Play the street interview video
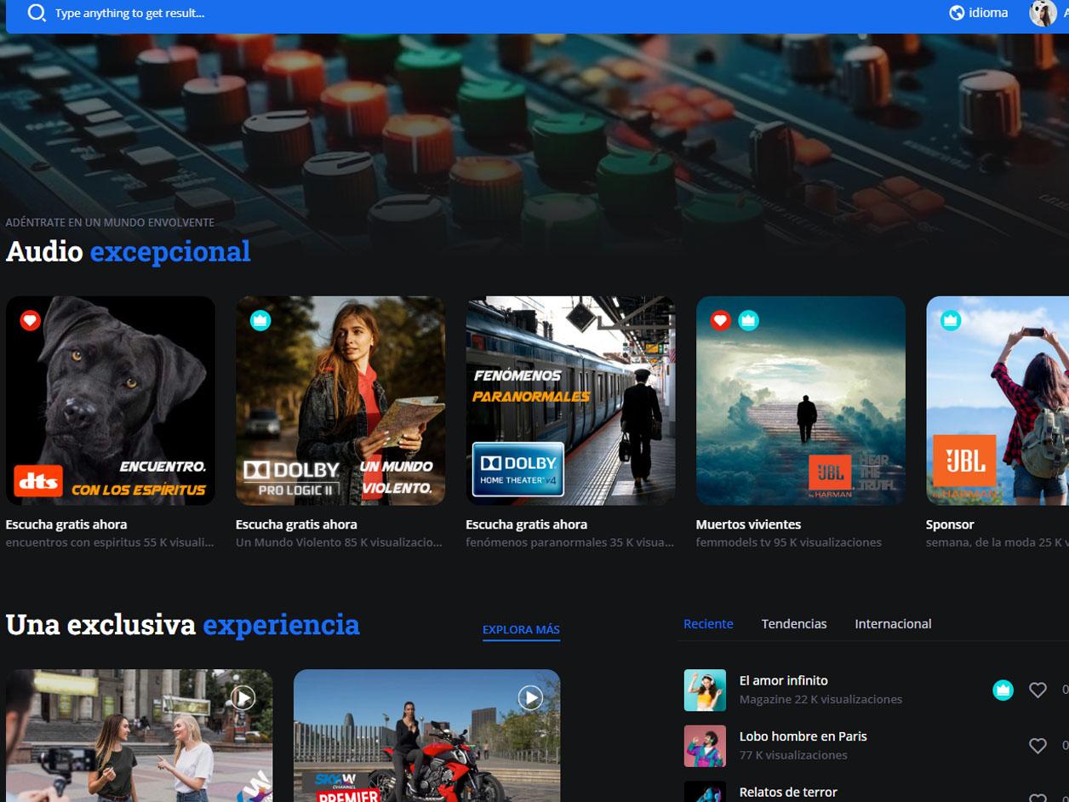This screenshot has width=1069, height=802. (243, 698)
